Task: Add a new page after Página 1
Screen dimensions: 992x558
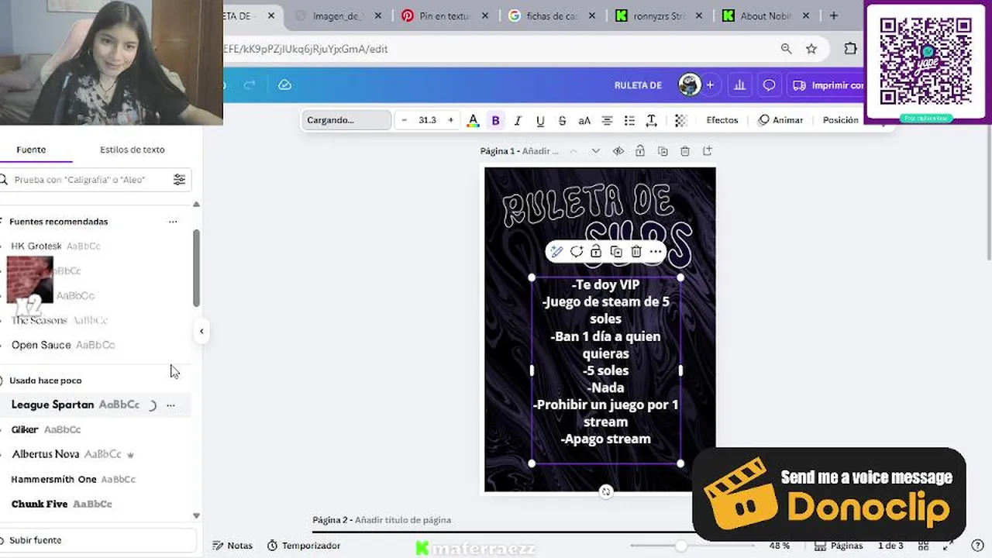Action: pos(708,151)
